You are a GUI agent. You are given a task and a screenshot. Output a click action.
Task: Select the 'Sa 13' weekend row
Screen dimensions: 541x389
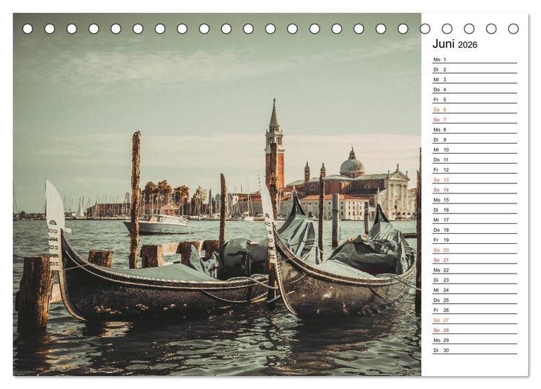(475, 180)
